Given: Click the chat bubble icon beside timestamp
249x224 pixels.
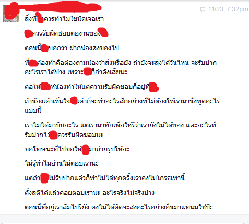Looking at the screenshot, I should tap(203, 9).
